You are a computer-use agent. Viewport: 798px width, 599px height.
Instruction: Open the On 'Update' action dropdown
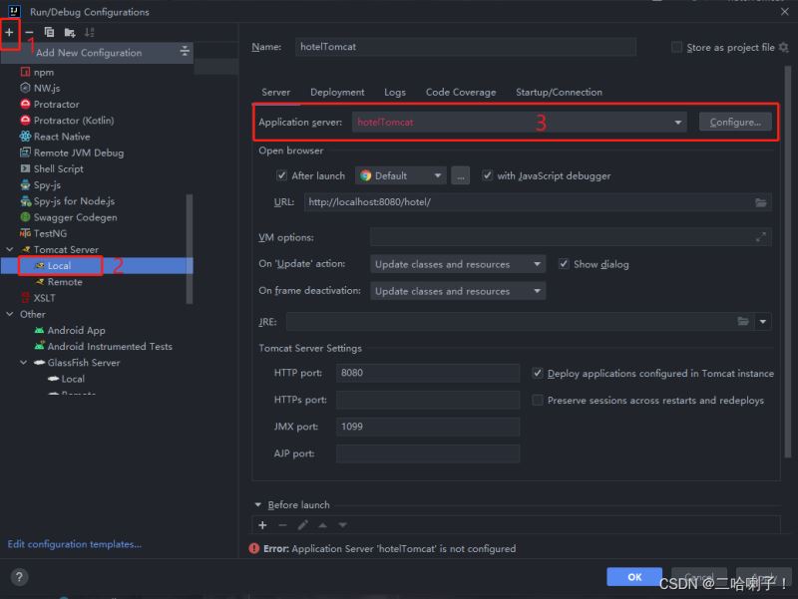(x=458, y=264)
